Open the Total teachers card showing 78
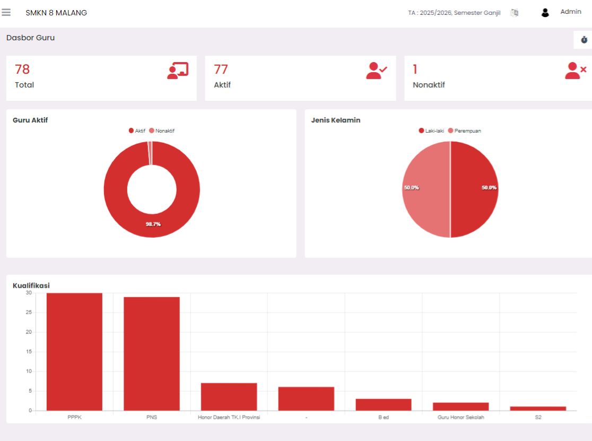 tap(101, 78)
